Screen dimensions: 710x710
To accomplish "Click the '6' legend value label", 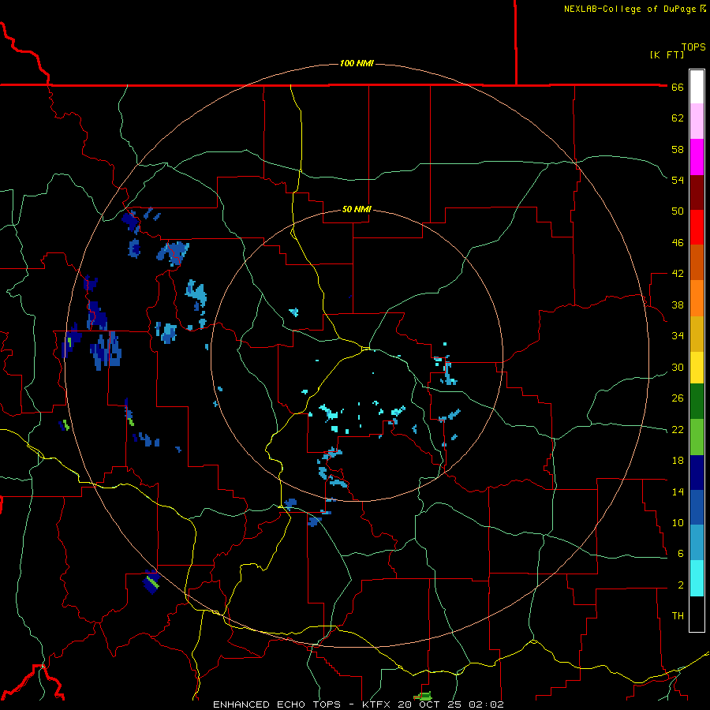I will pyautogui.click(x=681, y=554).
